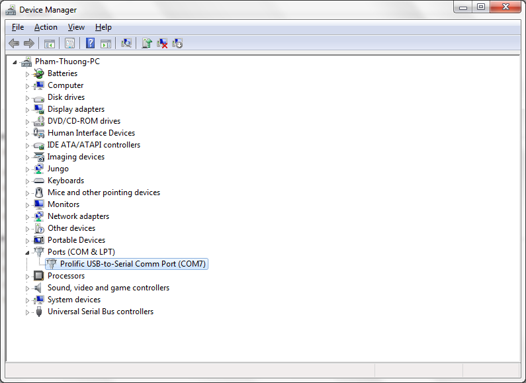Expand the Computer node
This screenshot has width=526, height=383.
pyautogui.click(x=28, y=86)
